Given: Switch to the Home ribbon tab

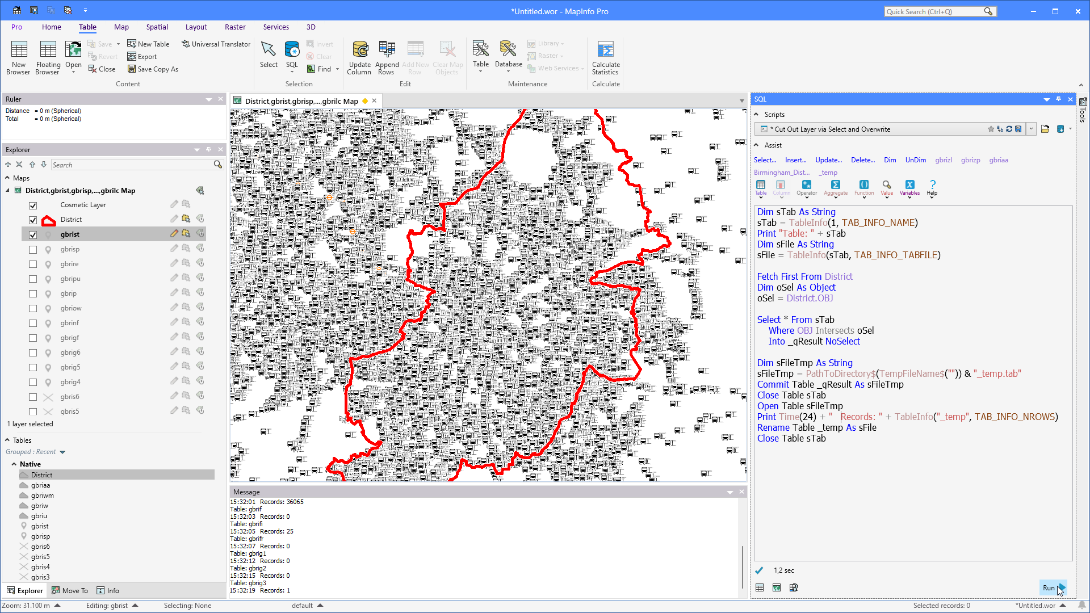Looking at the screenshot, I should click(x=51, y=27).
